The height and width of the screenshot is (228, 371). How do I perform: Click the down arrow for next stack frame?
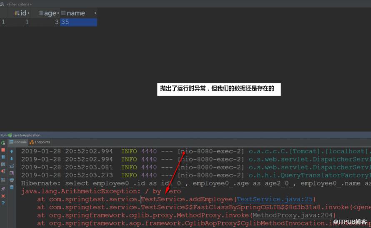click(12, 159)
